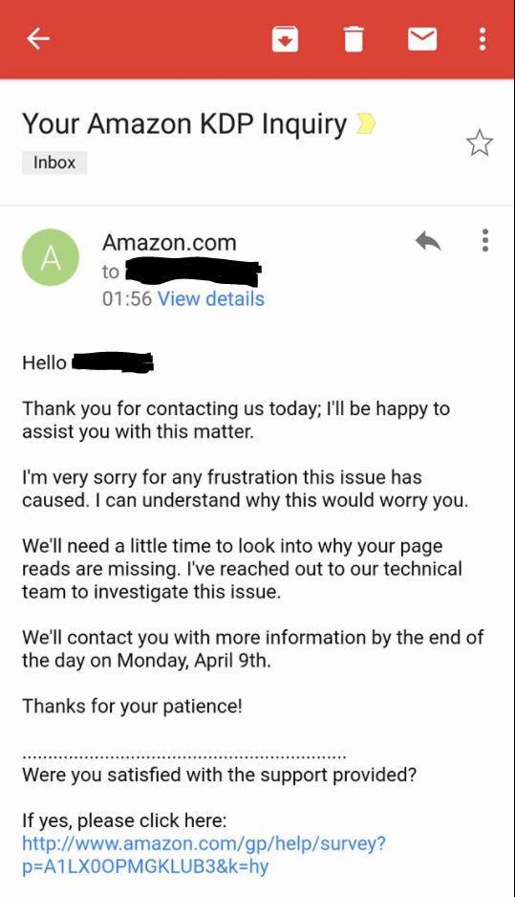Open the Amazon help survey link

[204, 855]
